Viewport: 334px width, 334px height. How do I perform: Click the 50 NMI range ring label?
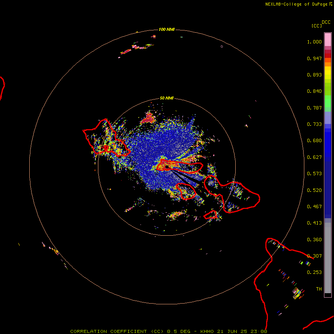coord(167,98)
